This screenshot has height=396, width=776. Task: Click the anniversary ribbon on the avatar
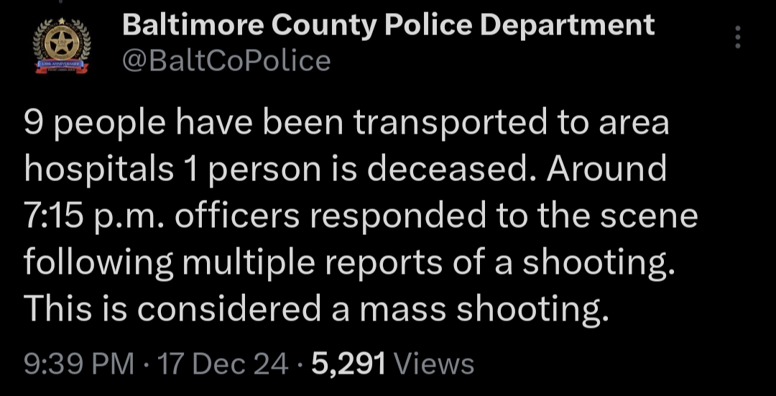tap(63, 67)
